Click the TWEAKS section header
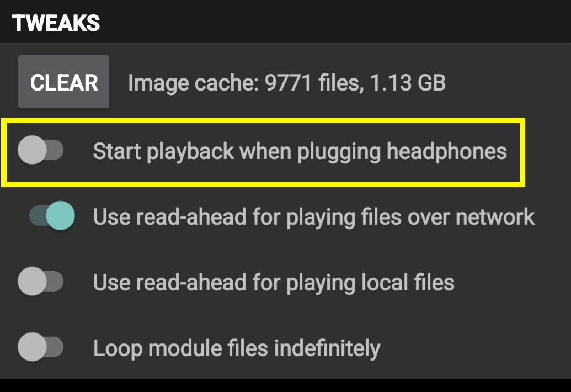This screenshot has height=392, width=571. (56, 23)
